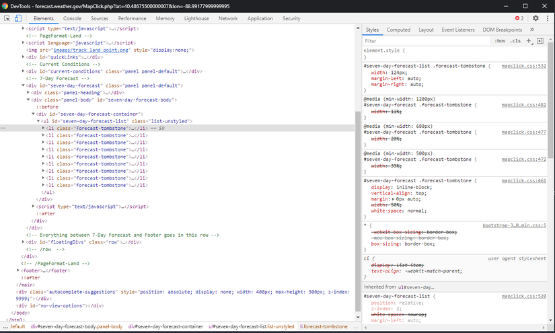This screenshot has height=333, width=555.
Task: Select ul#seven-day-forecast-list breadcrumb item
Action: coord(252,326)
